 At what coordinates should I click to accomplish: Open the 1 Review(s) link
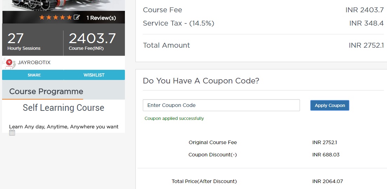pyautogui.click(x=101, y=18)
